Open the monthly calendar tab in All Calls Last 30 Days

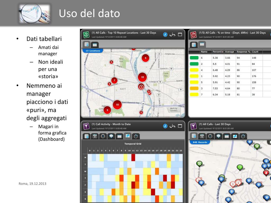click(202, 136)
